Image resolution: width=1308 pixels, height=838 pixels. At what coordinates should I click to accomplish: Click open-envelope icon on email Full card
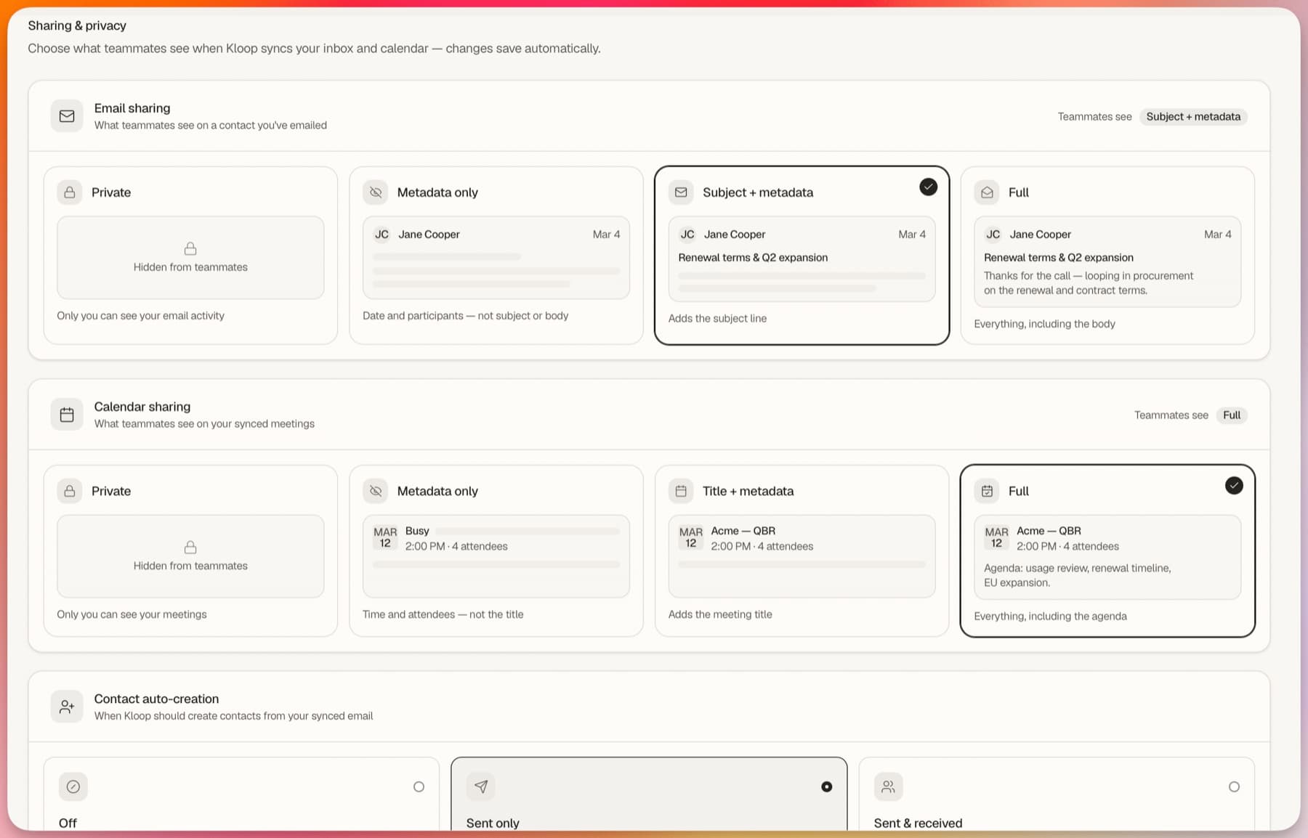[987, 192]
